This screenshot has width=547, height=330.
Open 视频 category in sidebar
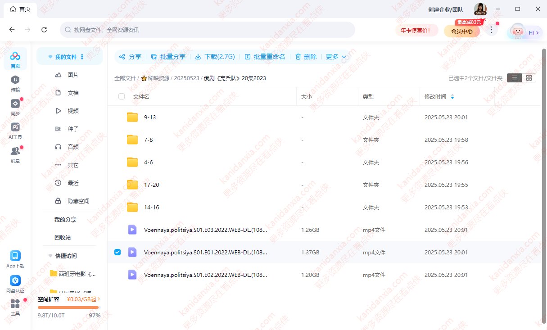[73, 111]
